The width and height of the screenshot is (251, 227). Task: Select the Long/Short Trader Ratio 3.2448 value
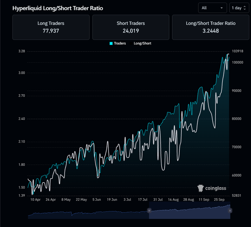tap(211, 31)
